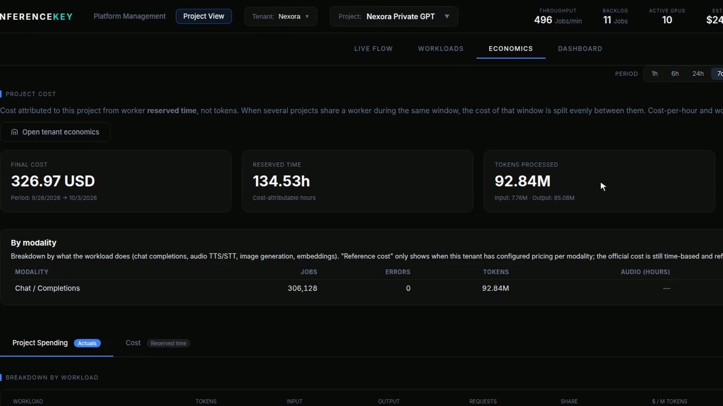Set period to 1h
Screen dimensions: 723x406
[655, 74]
